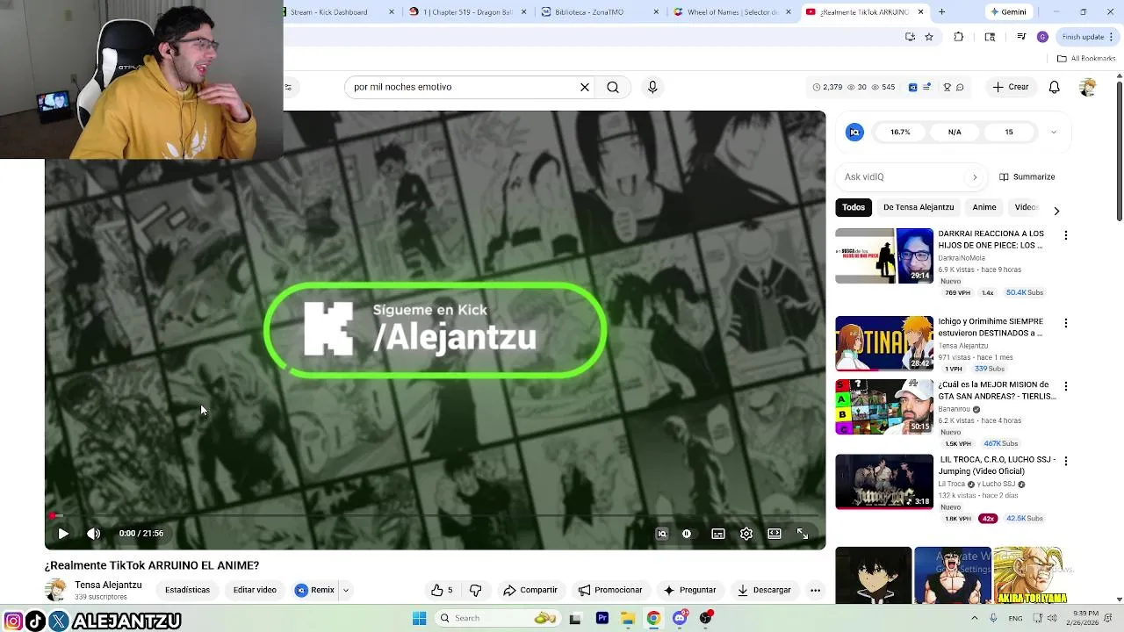Clear the search box text

pos(585,87)
